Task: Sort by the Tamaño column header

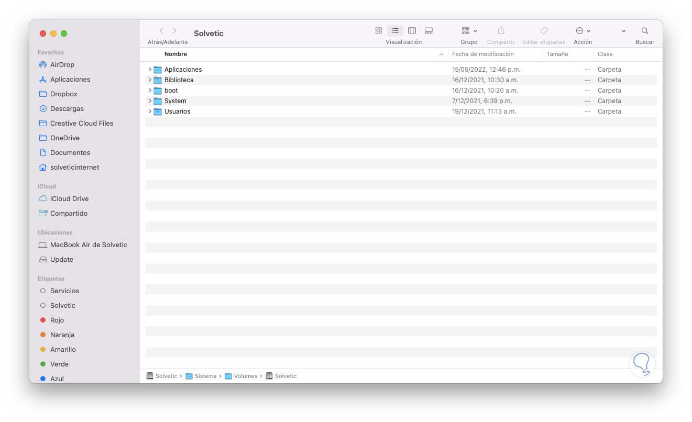Action: pyautogui.click(x=557, y=54)
